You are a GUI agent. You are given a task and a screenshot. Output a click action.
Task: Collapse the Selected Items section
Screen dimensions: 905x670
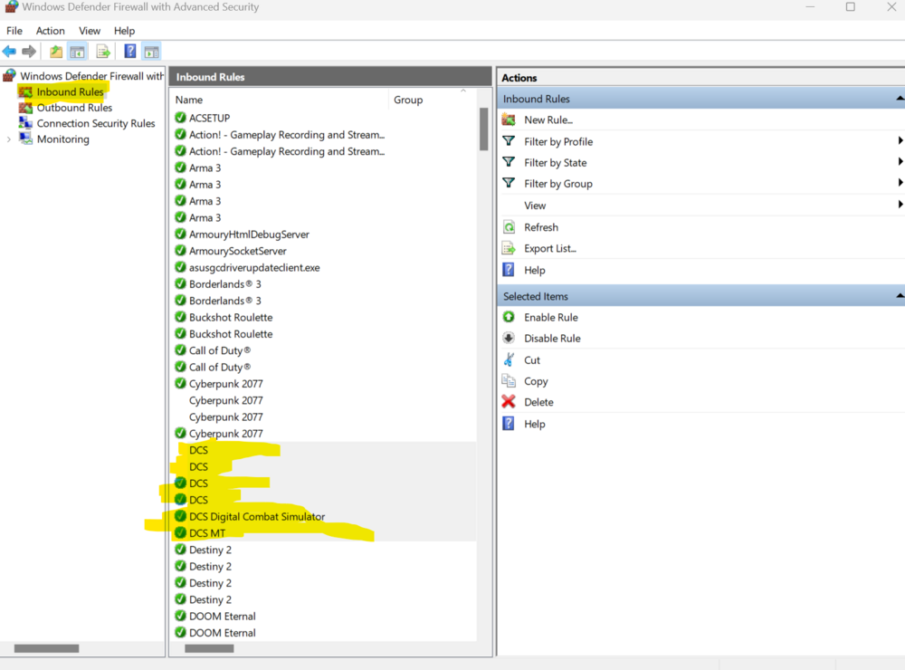(x=899, y=295)
